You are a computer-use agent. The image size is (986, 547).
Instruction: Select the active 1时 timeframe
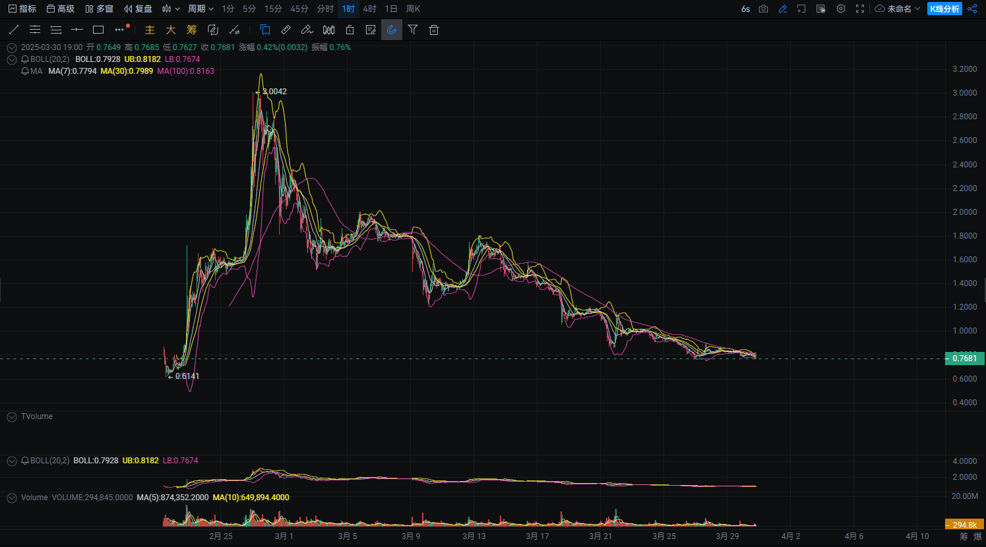pos(348,9)
